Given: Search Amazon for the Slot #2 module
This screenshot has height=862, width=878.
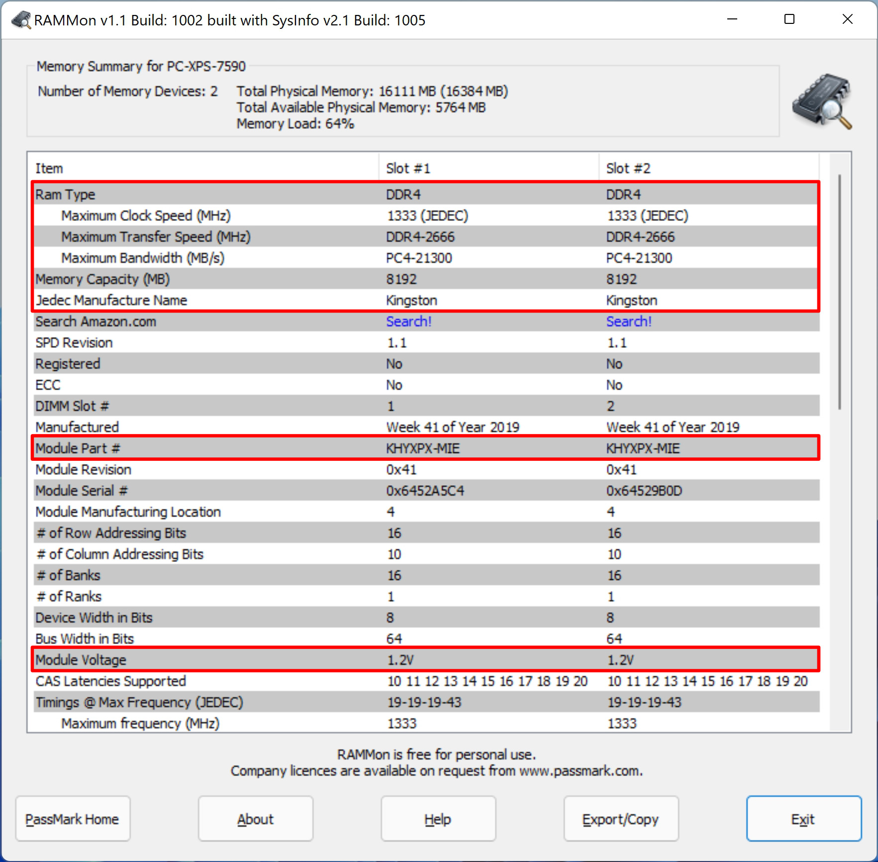Looking at the screenshot, I should click(x=629, y=322).
